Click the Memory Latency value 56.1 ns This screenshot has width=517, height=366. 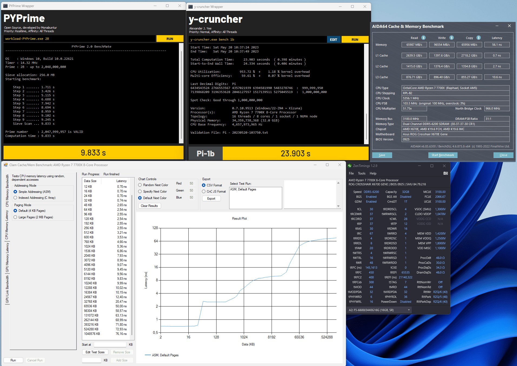497,45
